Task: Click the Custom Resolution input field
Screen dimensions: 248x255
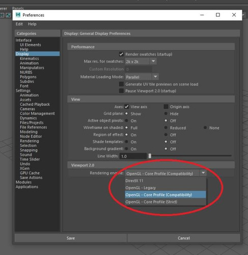Action: (x=139, y=69)
